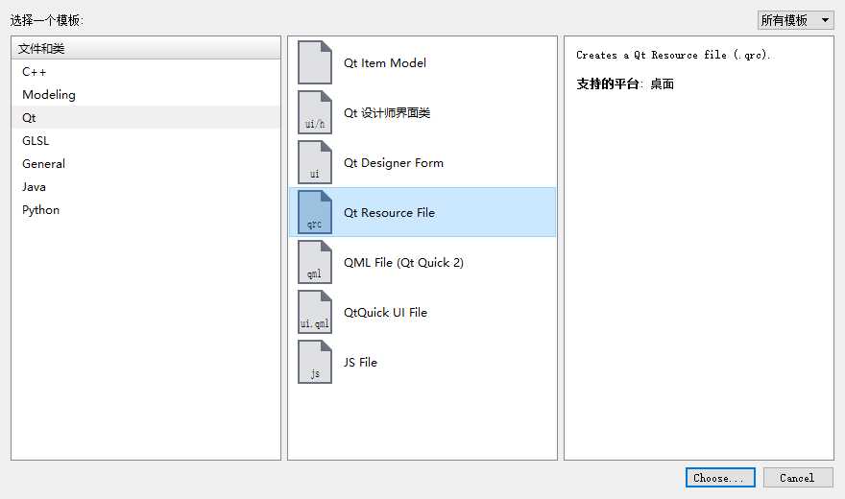Choose the JS File template label
The width and height of the screenshot is (845, 499).
[x=360, y=363]
